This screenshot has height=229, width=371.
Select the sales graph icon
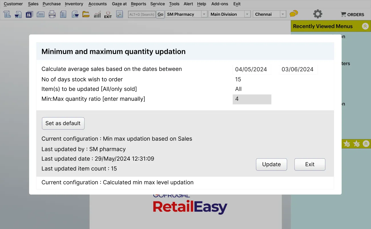click(97, 14)
